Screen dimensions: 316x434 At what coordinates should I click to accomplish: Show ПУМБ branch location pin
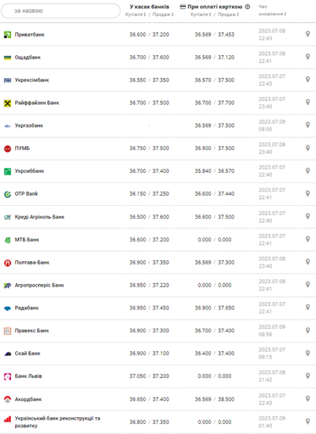click(307, 148)
